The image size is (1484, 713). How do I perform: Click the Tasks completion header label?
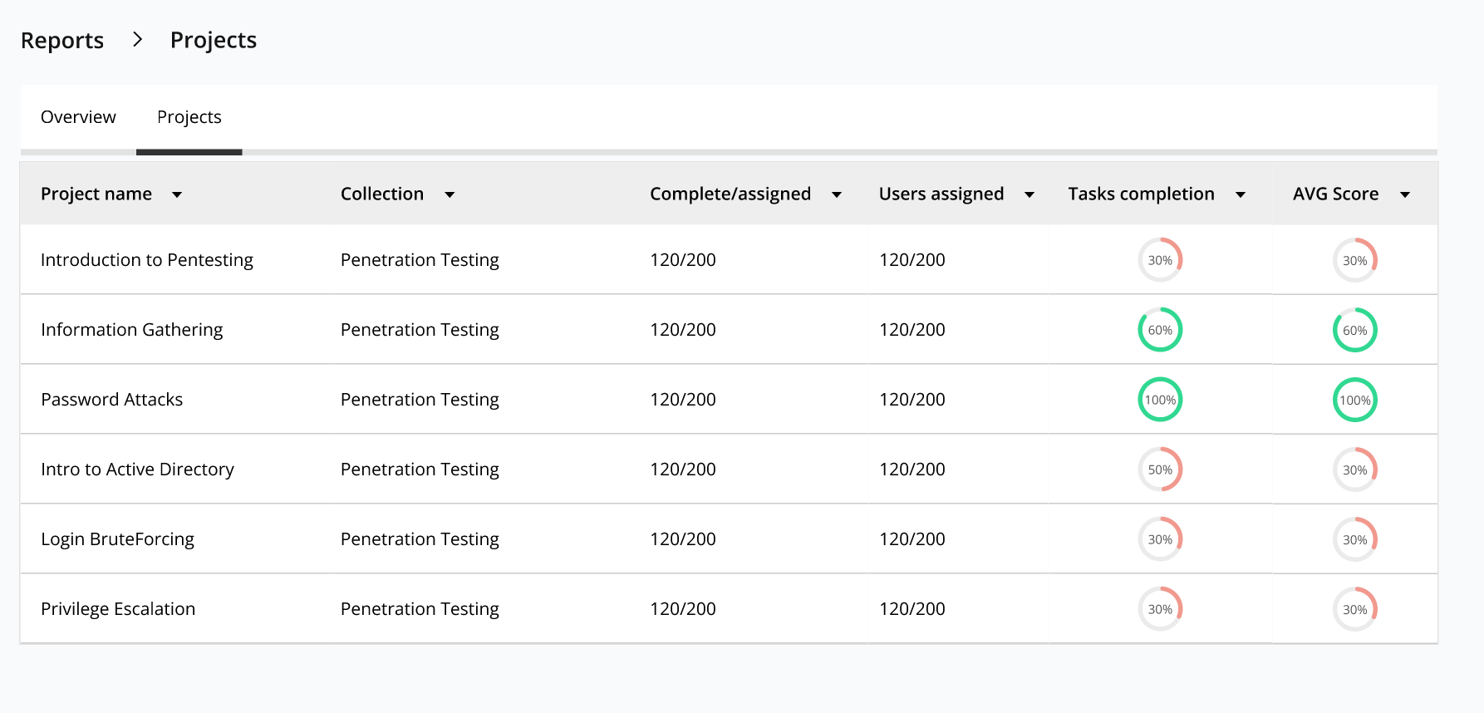click(1142, 194)
